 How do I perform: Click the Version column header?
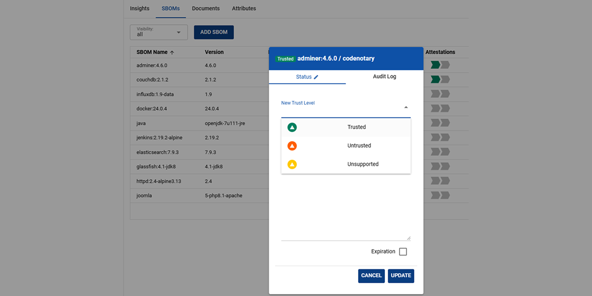[214, 52]
